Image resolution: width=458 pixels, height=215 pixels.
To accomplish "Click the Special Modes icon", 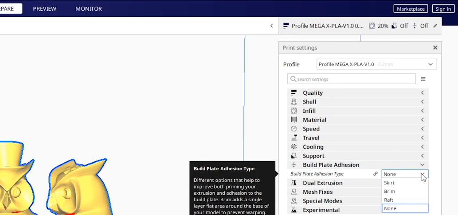I will (x=294, y=201).
